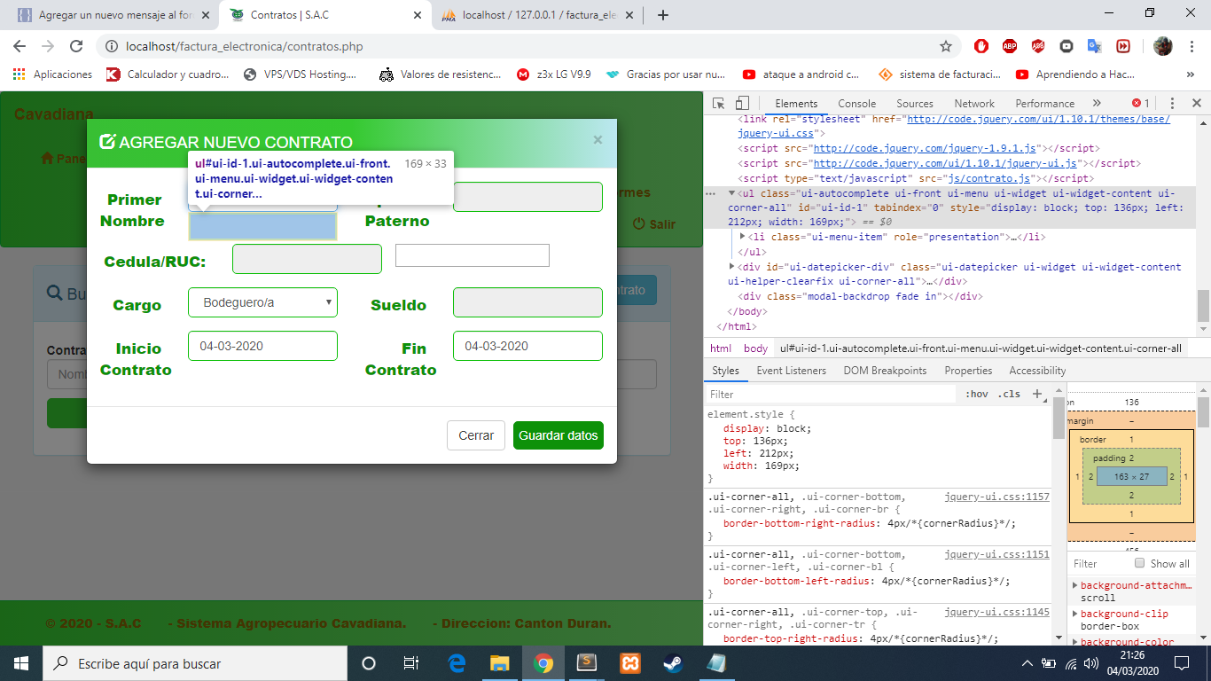This screenshot has height=681, width=1211.
Task: Close the DevTools panel
Action: click(1196, 104)
